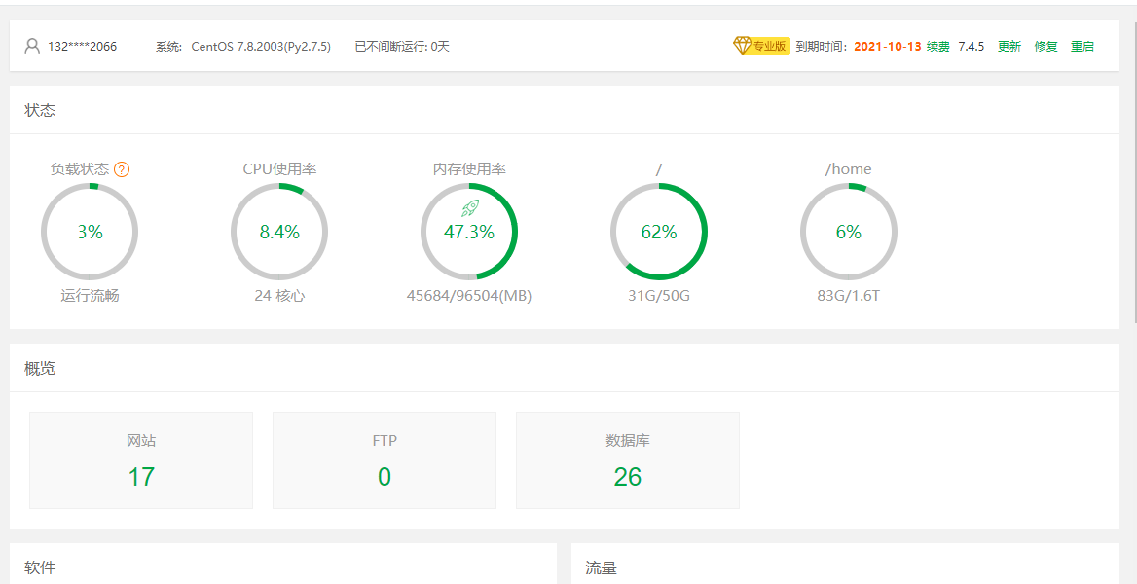The width and height of the screenshot is (1137, 584).
Task: Click the account name 132****2066
Action: (82, 46)
